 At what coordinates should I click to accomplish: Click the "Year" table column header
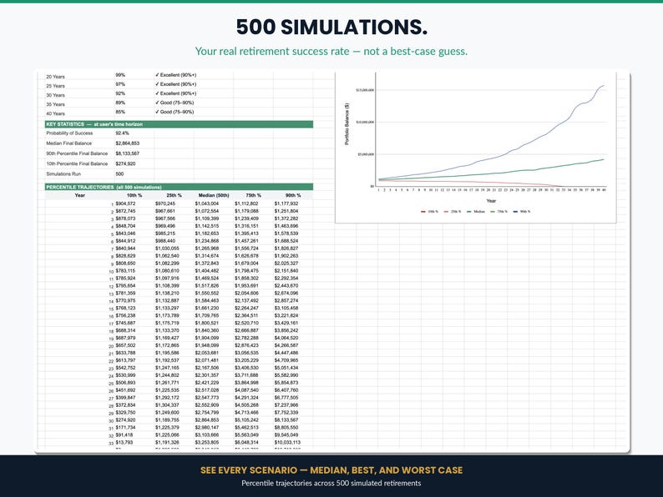[80, 195]
